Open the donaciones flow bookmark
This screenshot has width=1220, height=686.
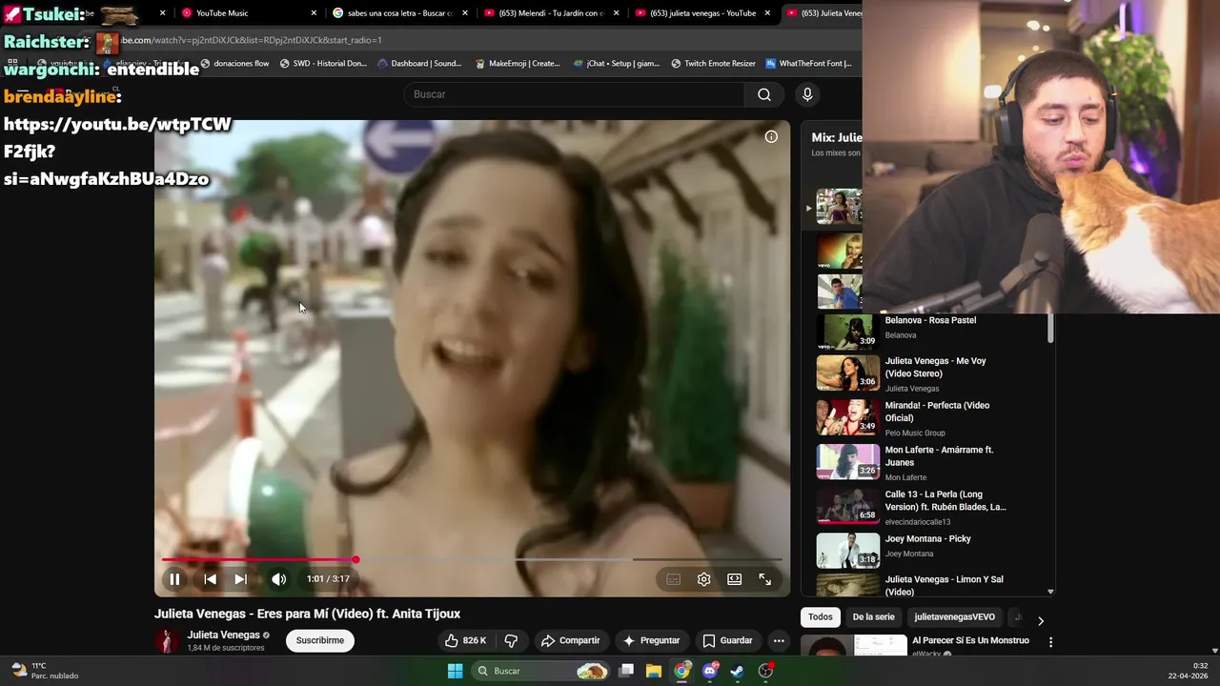(x=234, y=64)
